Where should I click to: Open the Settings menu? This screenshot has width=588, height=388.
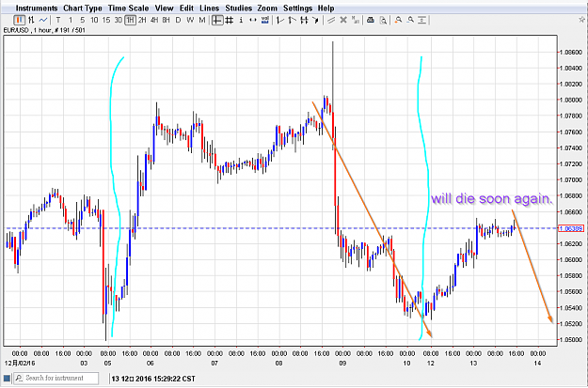pos(297,8)
